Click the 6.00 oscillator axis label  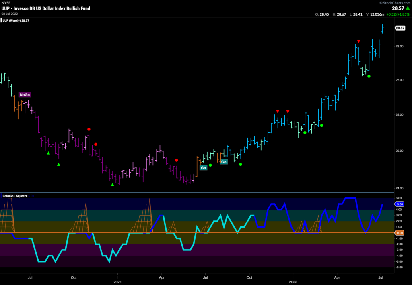(x=399, y=198)
